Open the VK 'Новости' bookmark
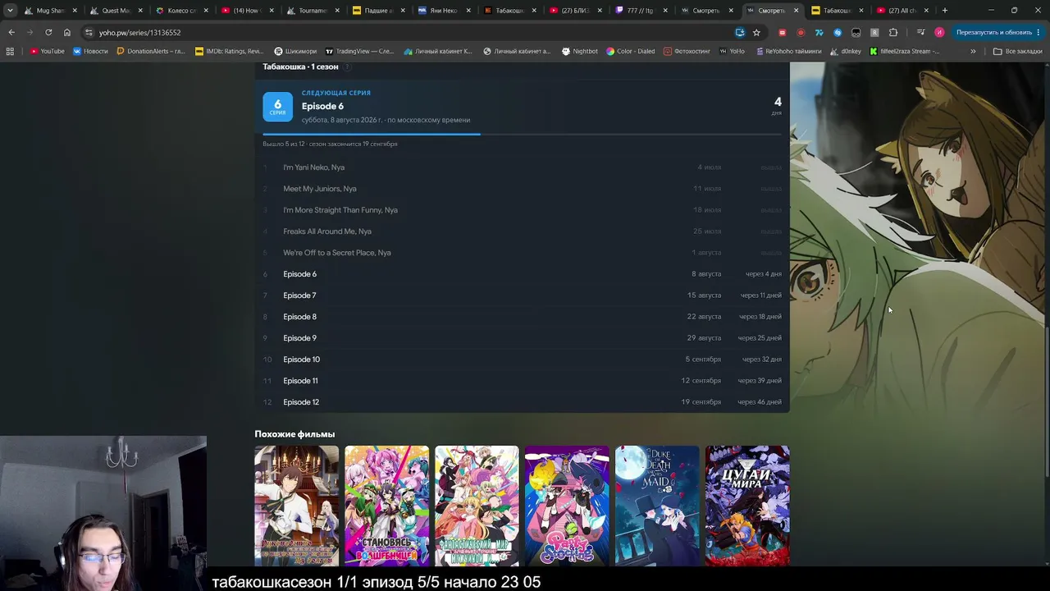 click(x=90, y=51)
